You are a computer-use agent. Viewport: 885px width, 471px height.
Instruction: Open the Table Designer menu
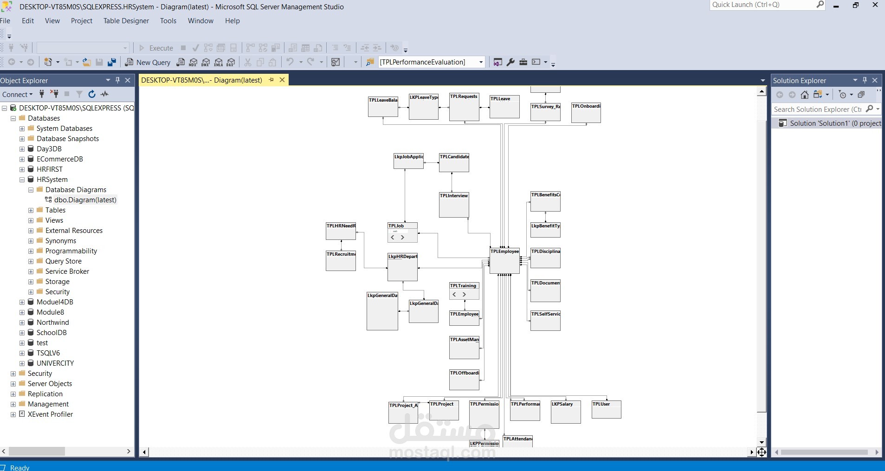126,21
